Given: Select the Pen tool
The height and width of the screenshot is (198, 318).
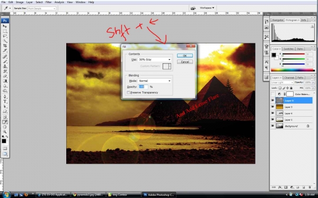Looking at the screenshot, I should 5,97.
